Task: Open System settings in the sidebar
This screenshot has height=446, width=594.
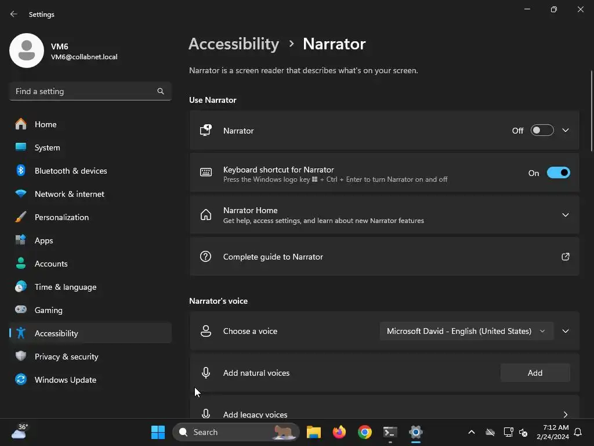Action: pyautogui.click(x=90, y=148)
